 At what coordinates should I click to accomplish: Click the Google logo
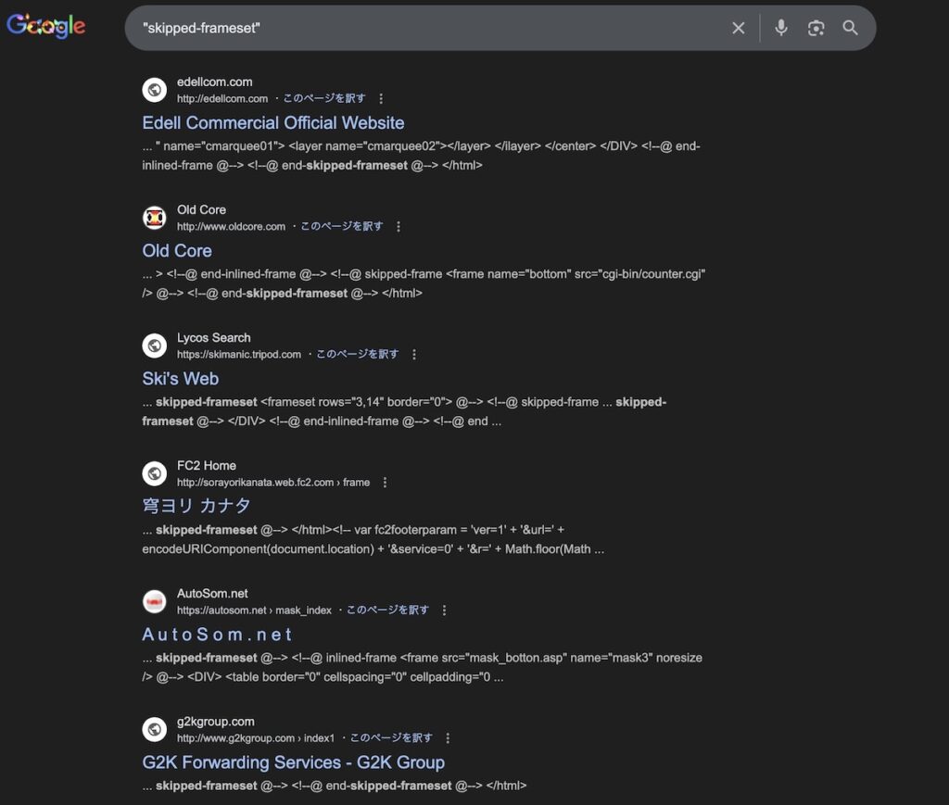(46, 27)
